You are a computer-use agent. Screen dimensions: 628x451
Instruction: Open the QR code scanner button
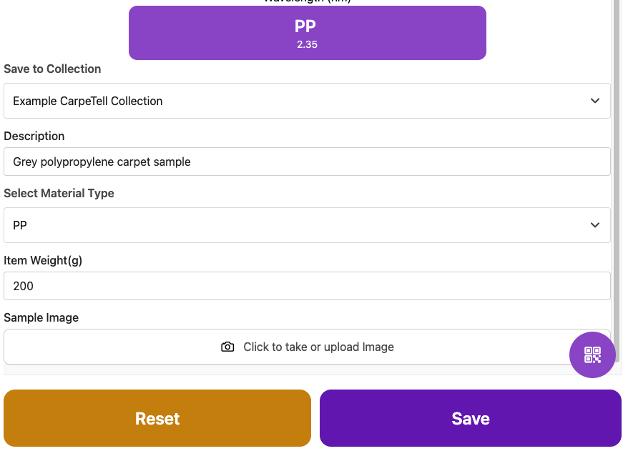click(592, 355)
